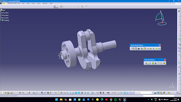Viewport: 181px width, 102px height.
Task: Click the Open file folder icon
Action: pos(5,93)
